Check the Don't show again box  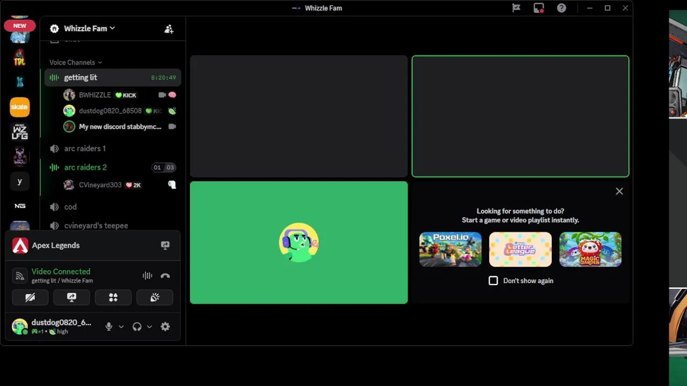[493, 281]
